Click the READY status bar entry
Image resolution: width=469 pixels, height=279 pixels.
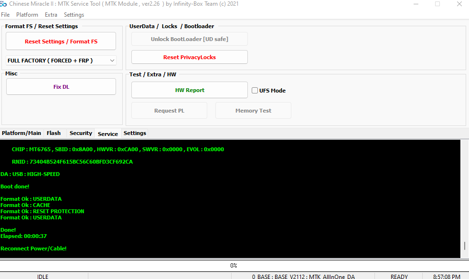pos(399,276)
